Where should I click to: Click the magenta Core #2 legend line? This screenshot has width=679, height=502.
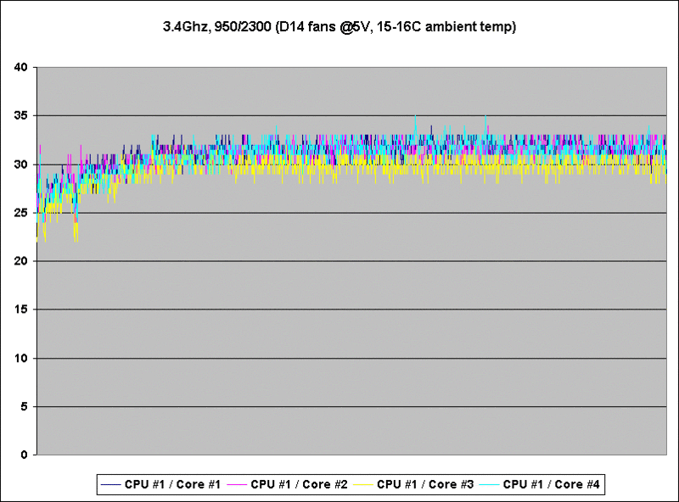point(237,485)
